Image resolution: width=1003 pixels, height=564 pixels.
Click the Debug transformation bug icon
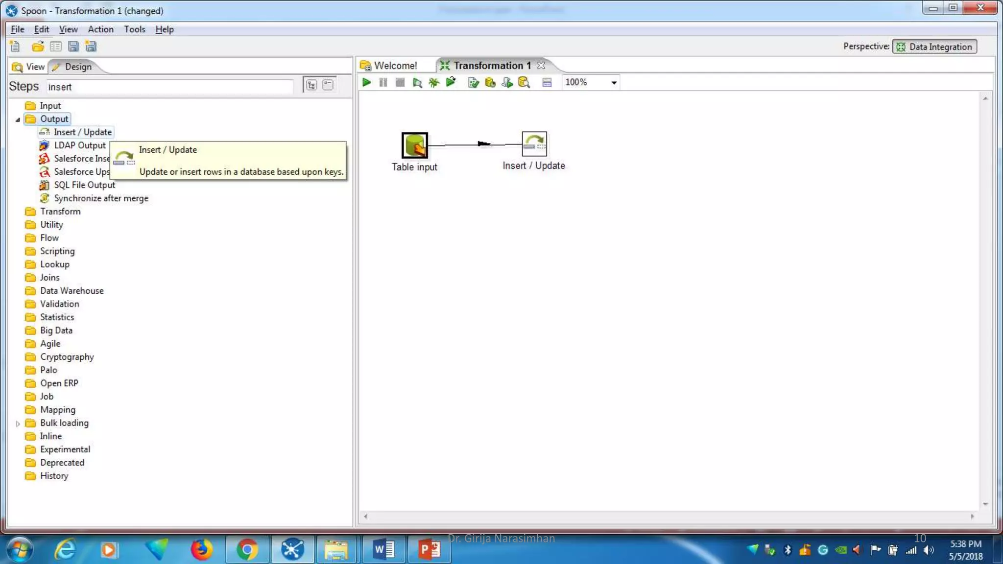tap(434, 82)
